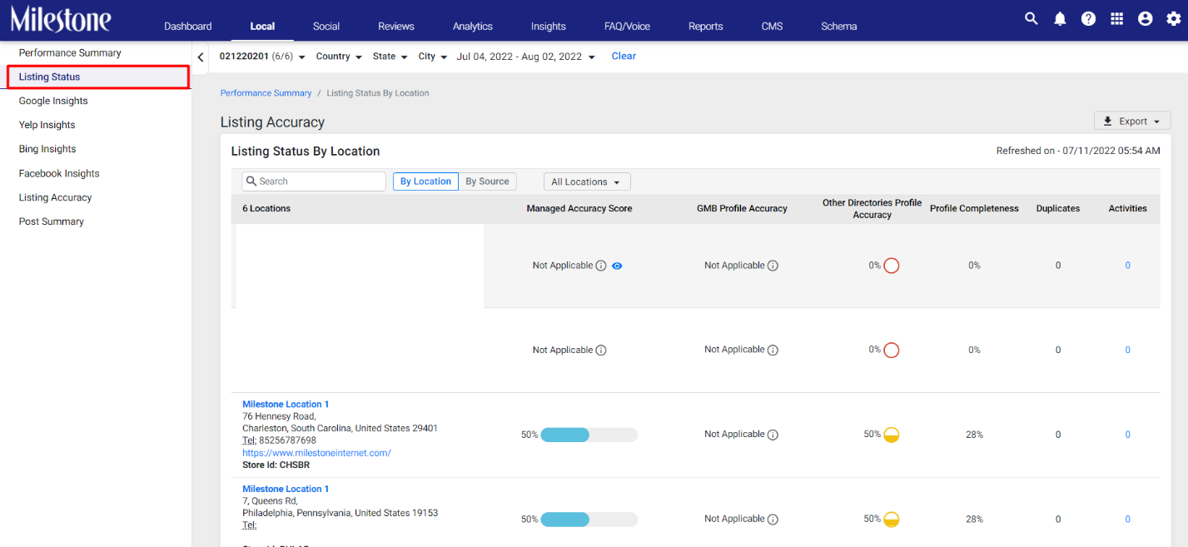Open Milestone Location 1 in Philadelphia
The width and height of the screenshot is (1188, 547).
coord(286,490)
